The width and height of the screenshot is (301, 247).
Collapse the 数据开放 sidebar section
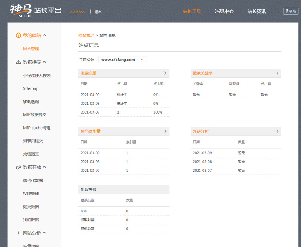(x=44, y=167)
